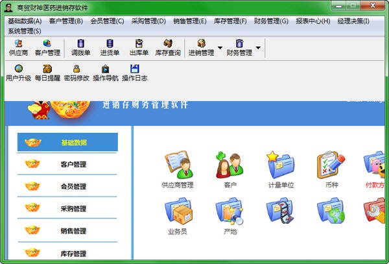Open the 进货单 toolbar icon
This screenshot has height=264, width=389.
tap(110, 47)
